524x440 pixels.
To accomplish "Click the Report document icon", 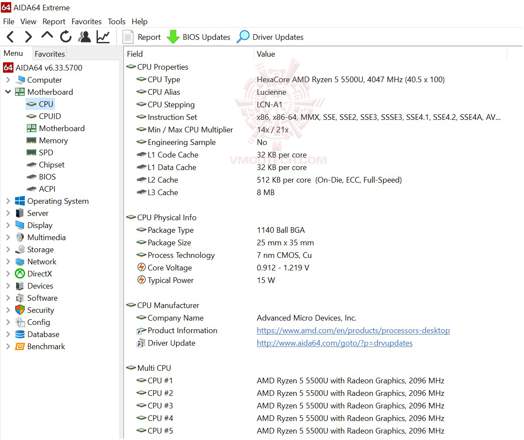I will pos(128,37).
